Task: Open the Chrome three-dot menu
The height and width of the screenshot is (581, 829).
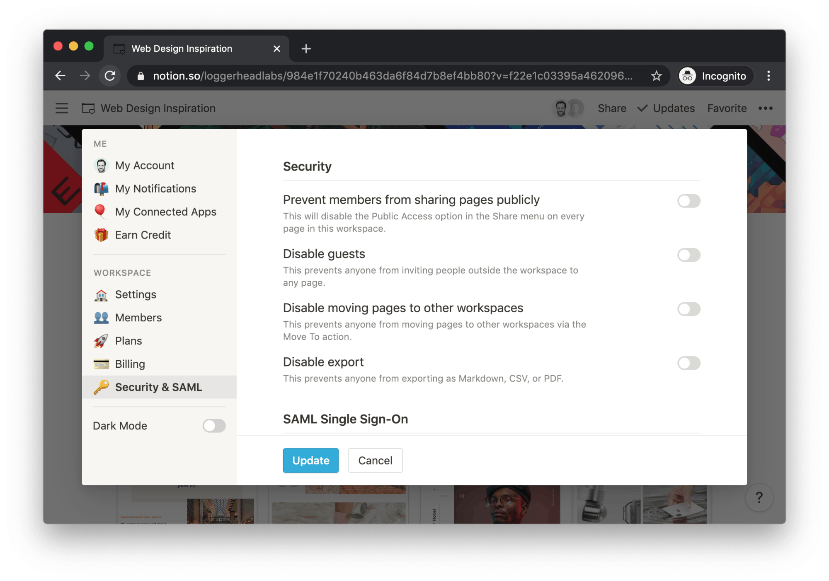Action: (768, 76)
